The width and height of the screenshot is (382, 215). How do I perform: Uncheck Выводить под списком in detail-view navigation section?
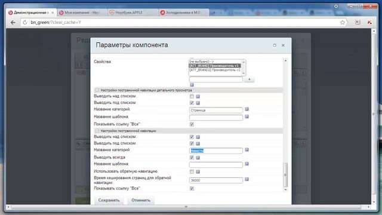[x=192, y=103]
